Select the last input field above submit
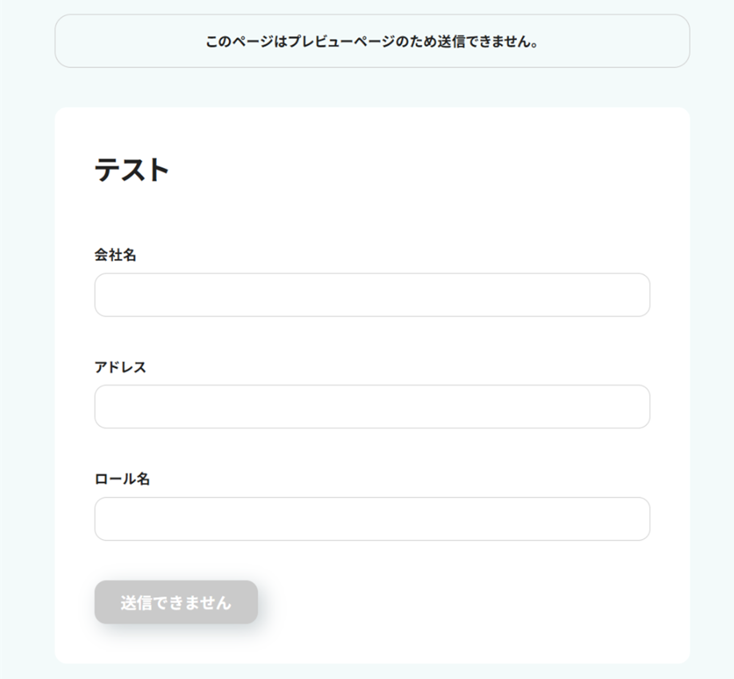The image size is (734, 679). tap(372, 519)
